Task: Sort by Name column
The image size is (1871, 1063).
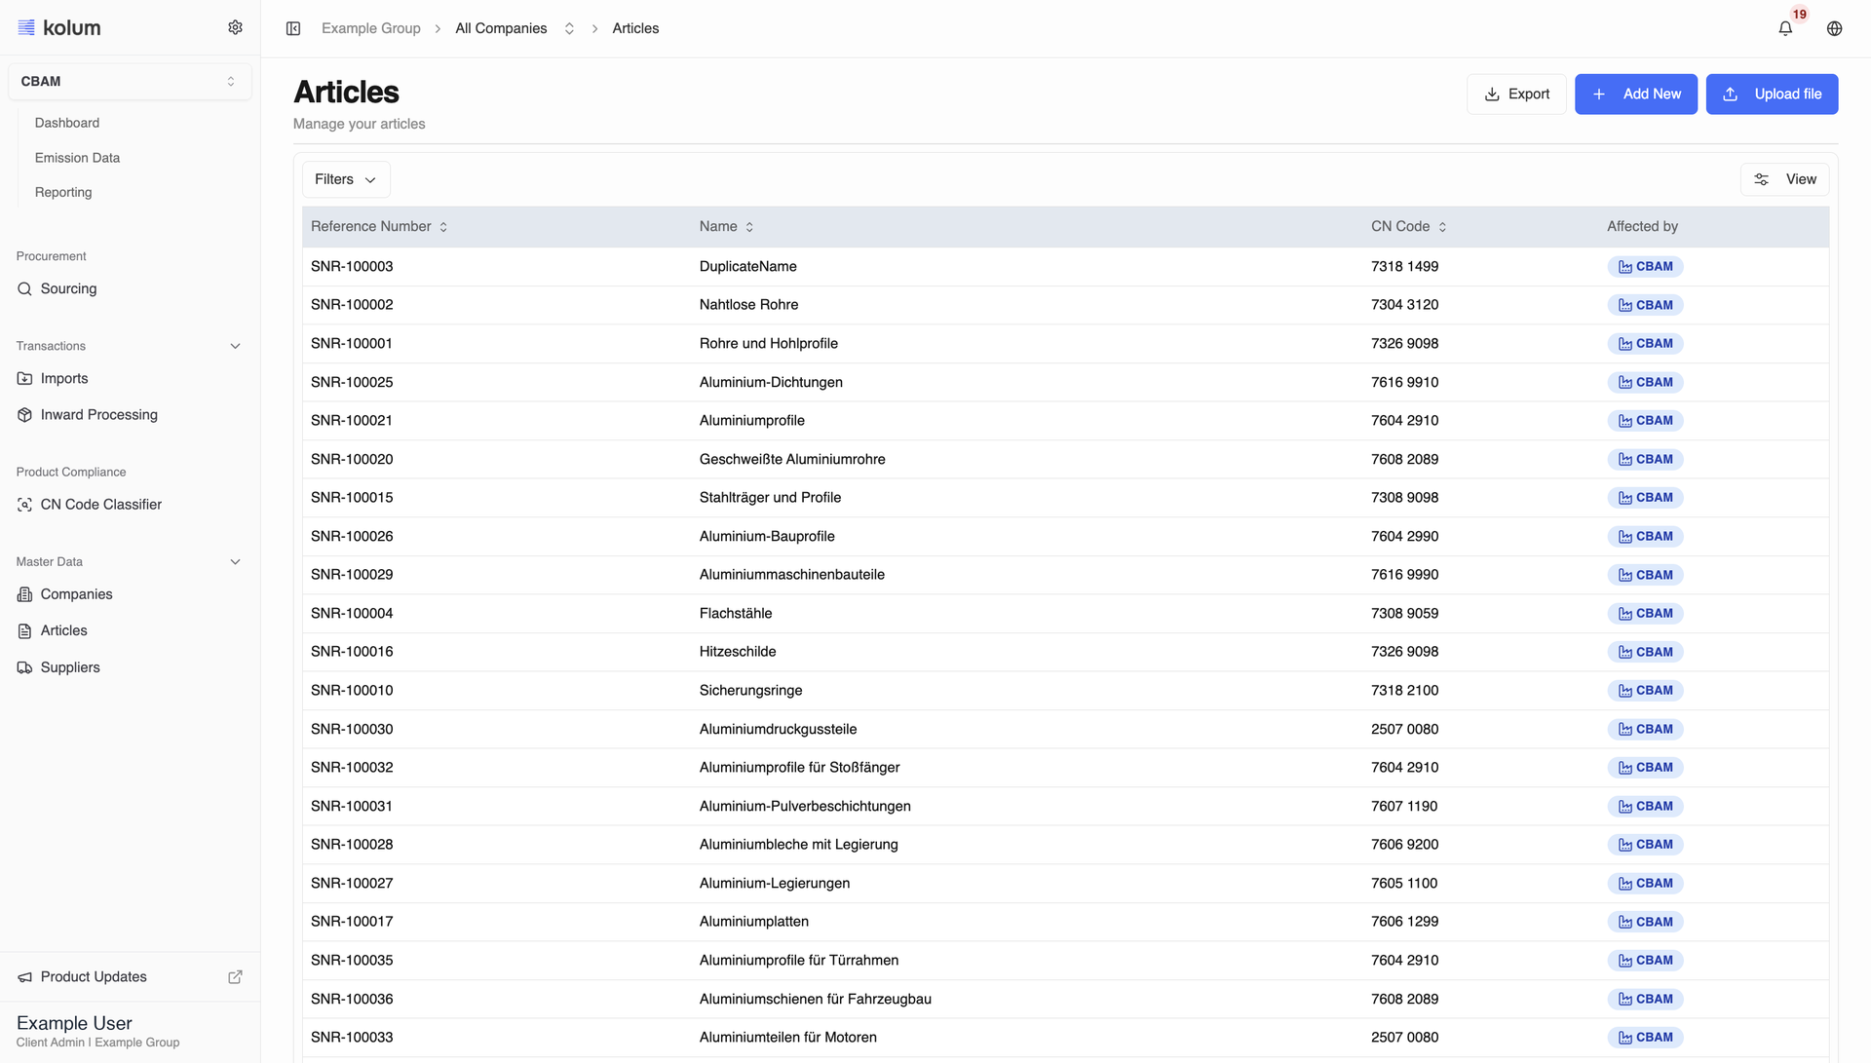Action: pos(726,226)
